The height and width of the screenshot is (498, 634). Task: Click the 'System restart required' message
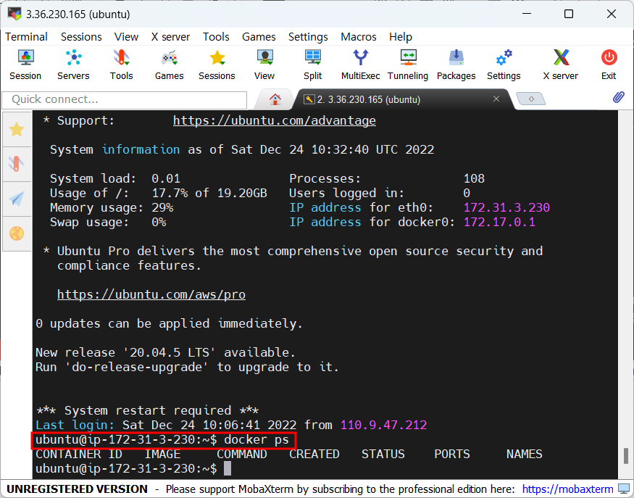[148, 410]
